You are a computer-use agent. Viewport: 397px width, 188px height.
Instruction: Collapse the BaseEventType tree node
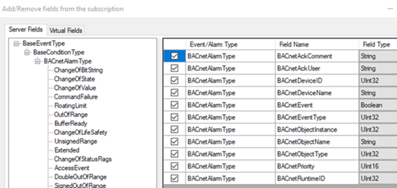click(x=17, y=43)
